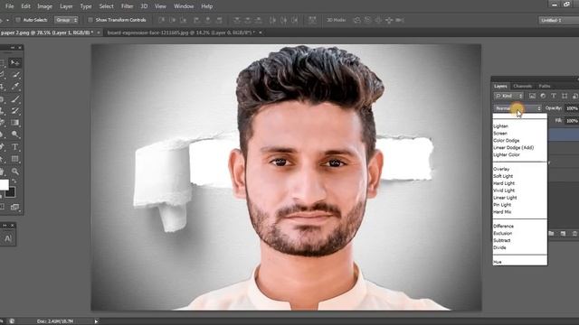Open the Window menu
The height and width of the screenshot is (325, 579).
[184, 6]
